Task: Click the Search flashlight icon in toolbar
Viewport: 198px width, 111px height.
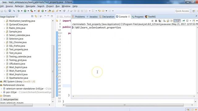Action: point(57,11)
